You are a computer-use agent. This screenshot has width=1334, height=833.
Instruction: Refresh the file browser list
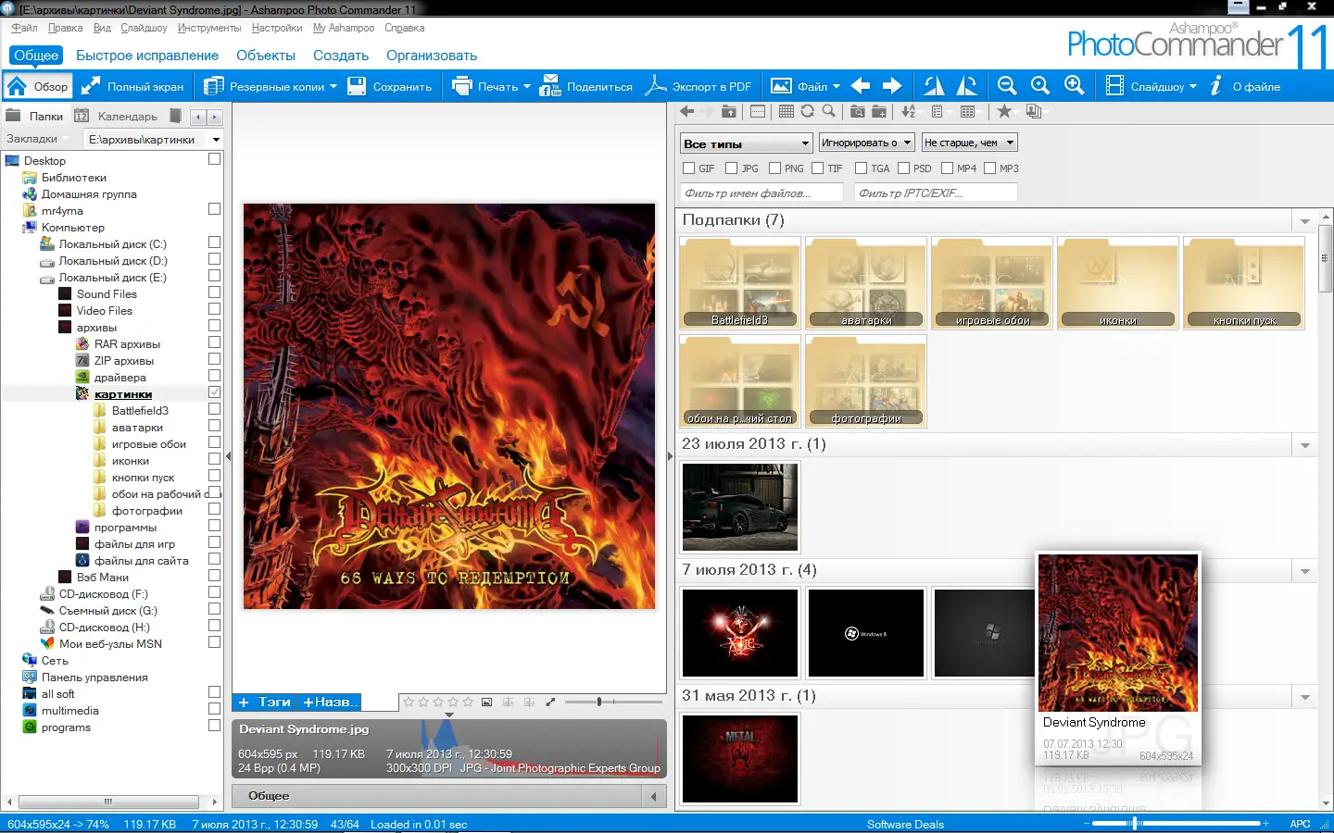[807, 111]
